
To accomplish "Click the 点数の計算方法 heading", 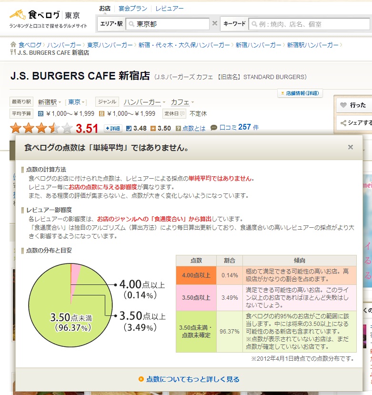I will [46, 170].
